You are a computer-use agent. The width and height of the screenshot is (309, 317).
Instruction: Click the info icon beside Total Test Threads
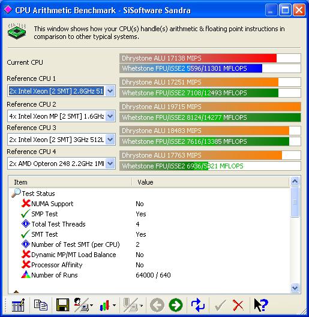tap(26, 224)
